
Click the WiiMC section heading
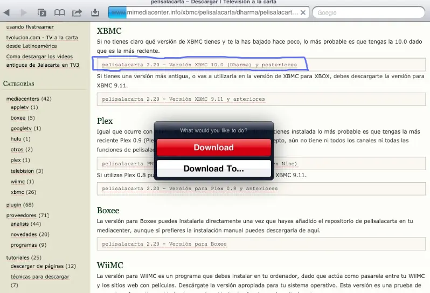pos(110,266)
